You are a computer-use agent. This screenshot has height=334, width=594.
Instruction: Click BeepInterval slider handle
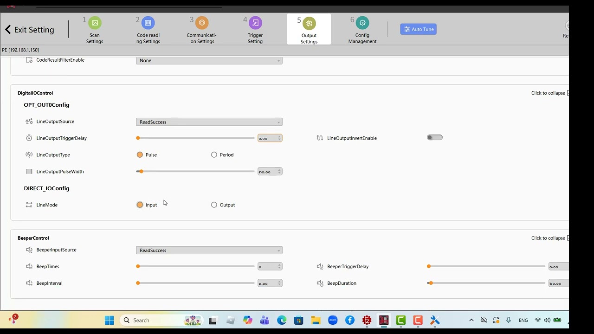coord(138,283)
